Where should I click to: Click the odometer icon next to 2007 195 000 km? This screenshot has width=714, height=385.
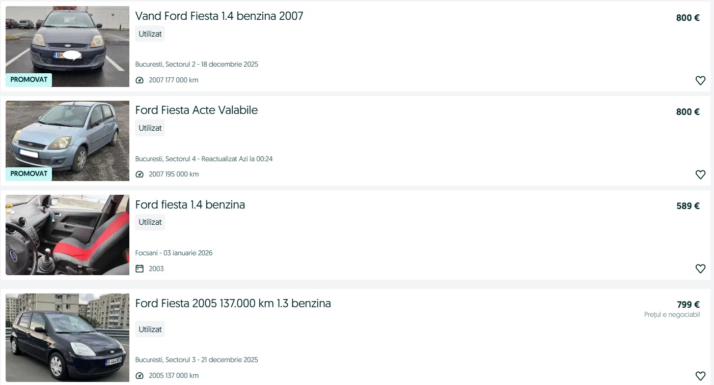tap(140, 174)
